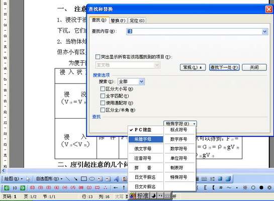The height and width of the screenshot is (201, 274).
Task: Switch to the 定位 tab
Action: [137, 21]
